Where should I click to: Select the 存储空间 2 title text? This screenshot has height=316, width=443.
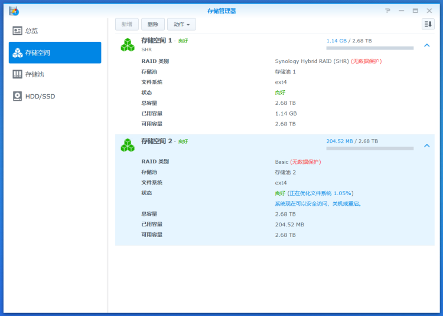157,141
